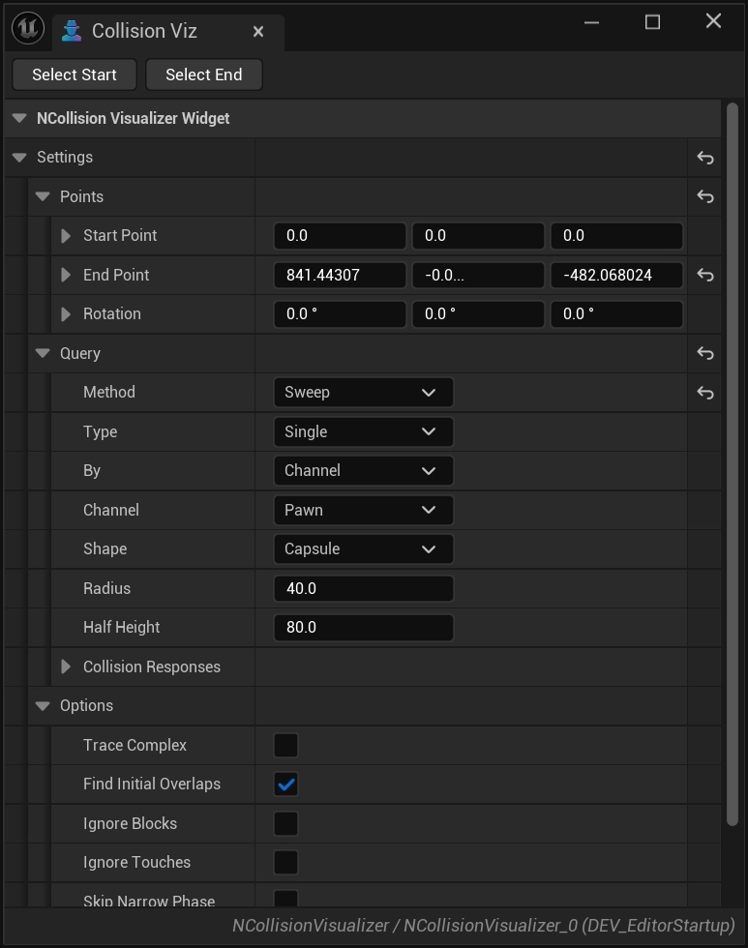Click the Half Height label
748x948 pixels.
coord(122,627)
